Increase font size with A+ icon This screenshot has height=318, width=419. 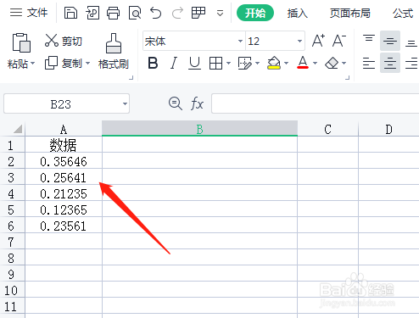tap(318, 41)
